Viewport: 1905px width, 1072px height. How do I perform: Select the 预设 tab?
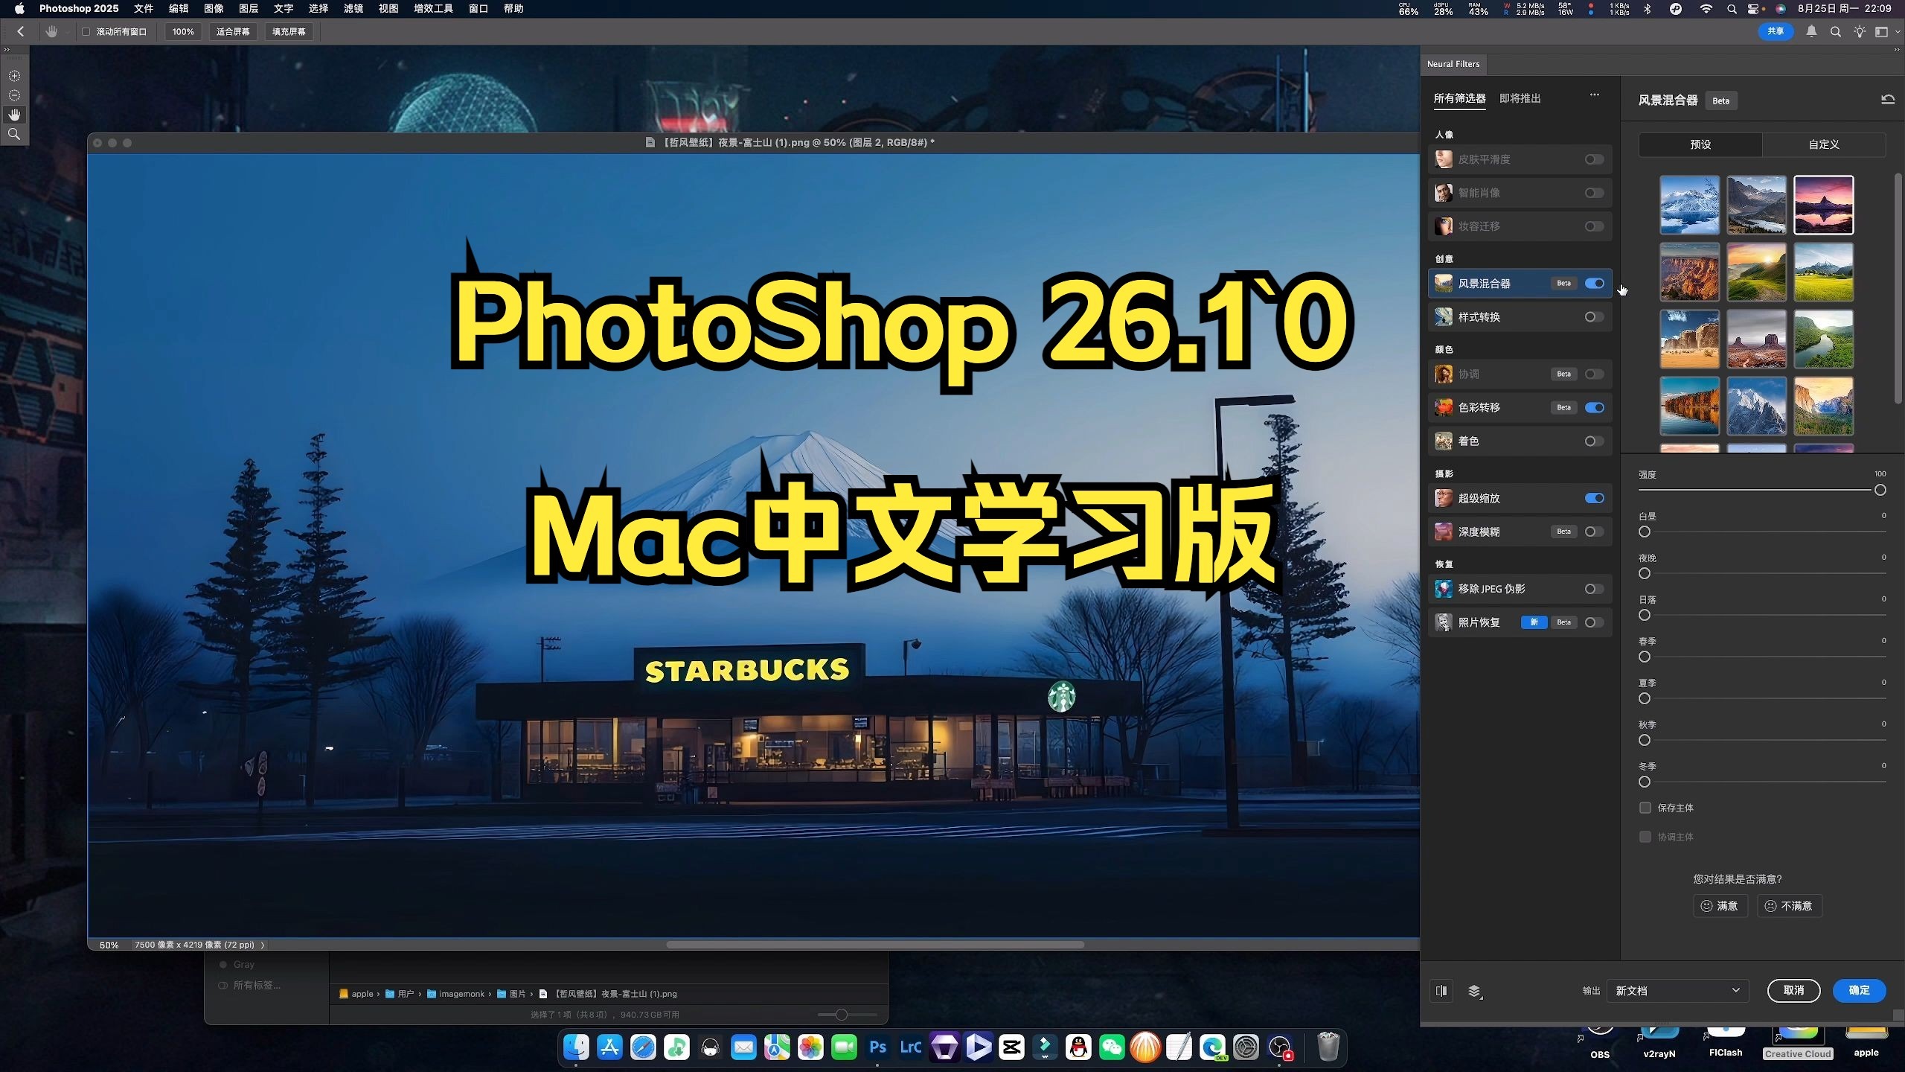(1700, 144)
